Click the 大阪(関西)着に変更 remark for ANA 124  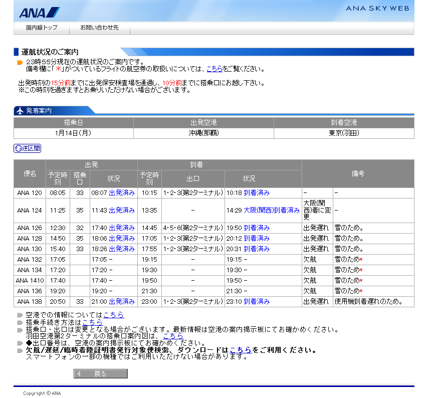[317, 210]
